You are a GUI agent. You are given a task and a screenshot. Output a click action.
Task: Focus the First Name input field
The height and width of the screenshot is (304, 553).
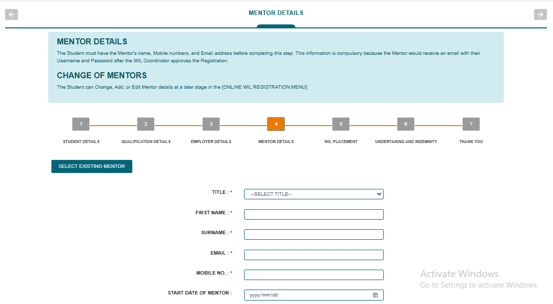(x=313, y=214)
